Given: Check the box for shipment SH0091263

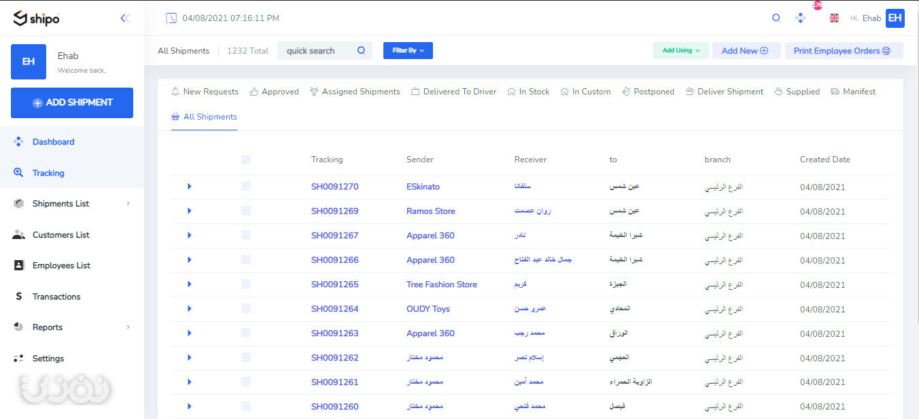Looking at the screenshot, I should pos(246,333).
